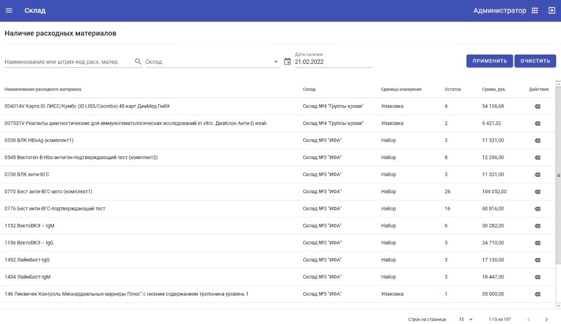Click the Дата наличия date field
The image size is (561, 324).
coord(333,62)
